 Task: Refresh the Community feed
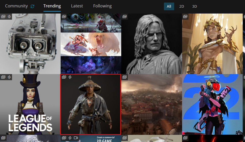coord(32,6)
